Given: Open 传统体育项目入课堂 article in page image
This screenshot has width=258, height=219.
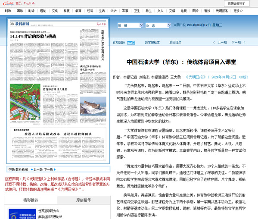Looking at the screenshot, I should [55, 89].
